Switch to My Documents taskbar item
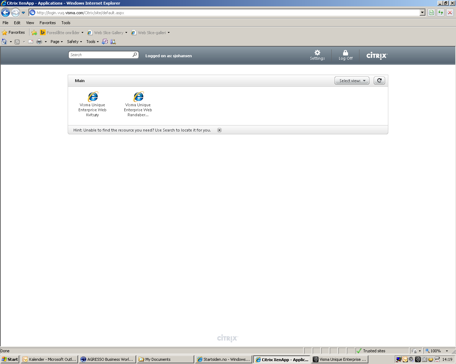This screenshot has height=364, width=456. 166,359
